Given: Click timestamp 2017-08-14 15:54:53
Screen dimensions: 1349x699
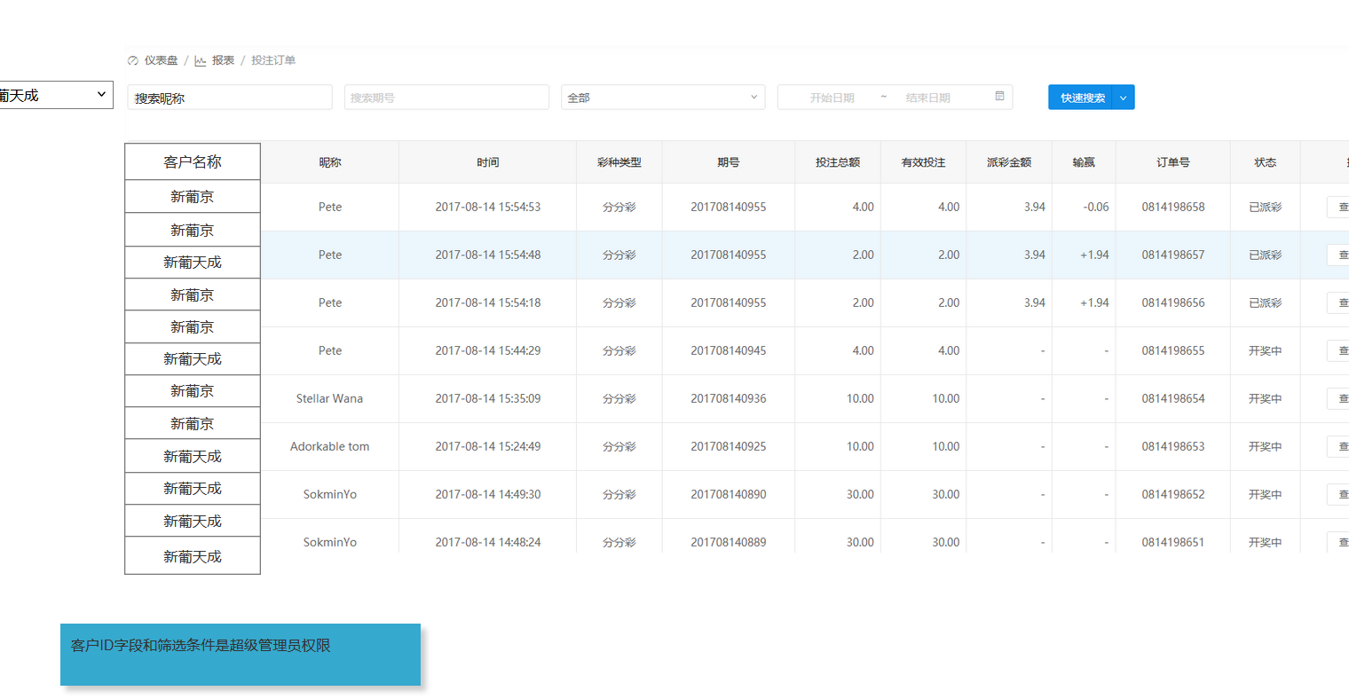Looking at the screenshot, I should pyautogui.click(x=488, y=207).
